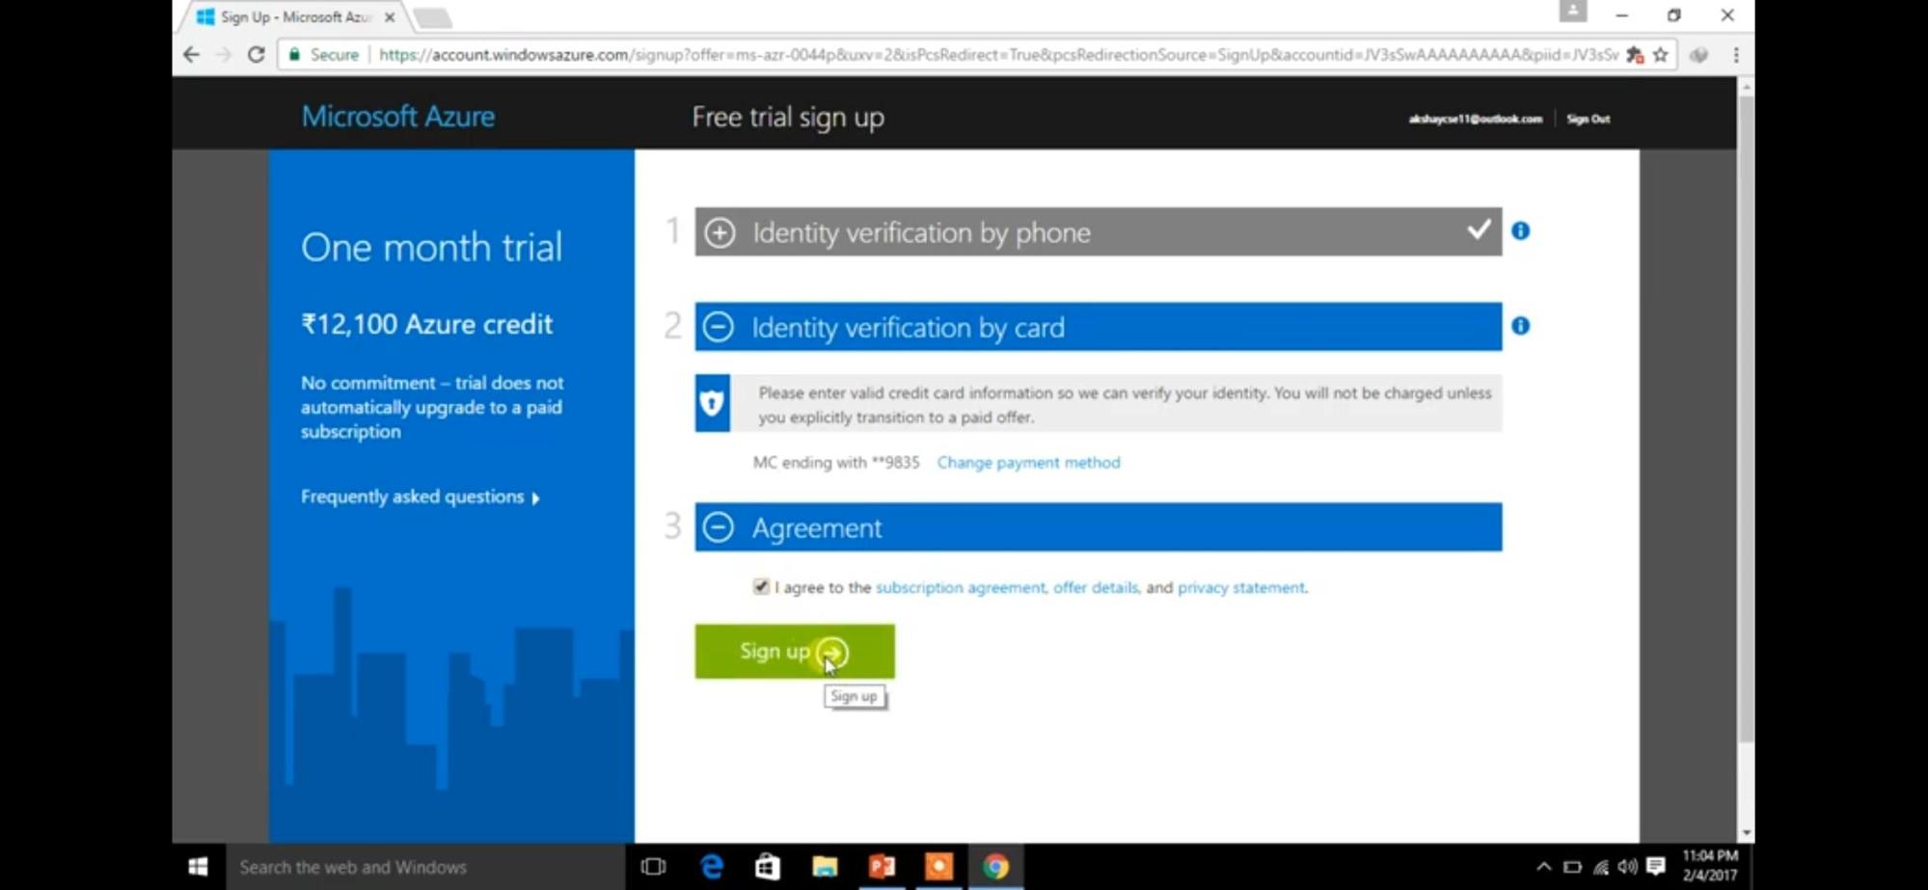Image resolution: width=1928 pixels, height=890 pixels.
Task: Open the Action Center notifications icon
Action: [x=1656, y=866]
